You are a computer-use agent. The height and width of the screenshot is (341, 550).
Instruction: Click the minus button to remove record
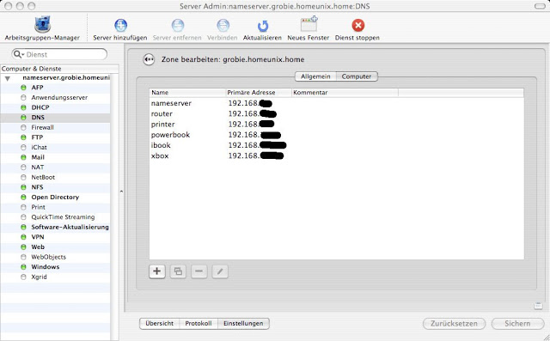coord(199,271)
